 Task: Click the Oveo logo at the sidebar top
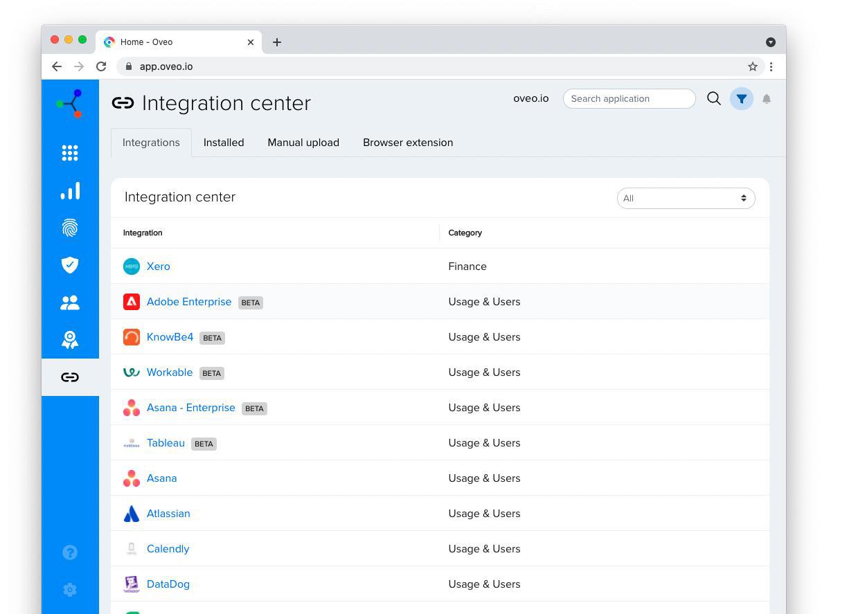click(70, 104)
